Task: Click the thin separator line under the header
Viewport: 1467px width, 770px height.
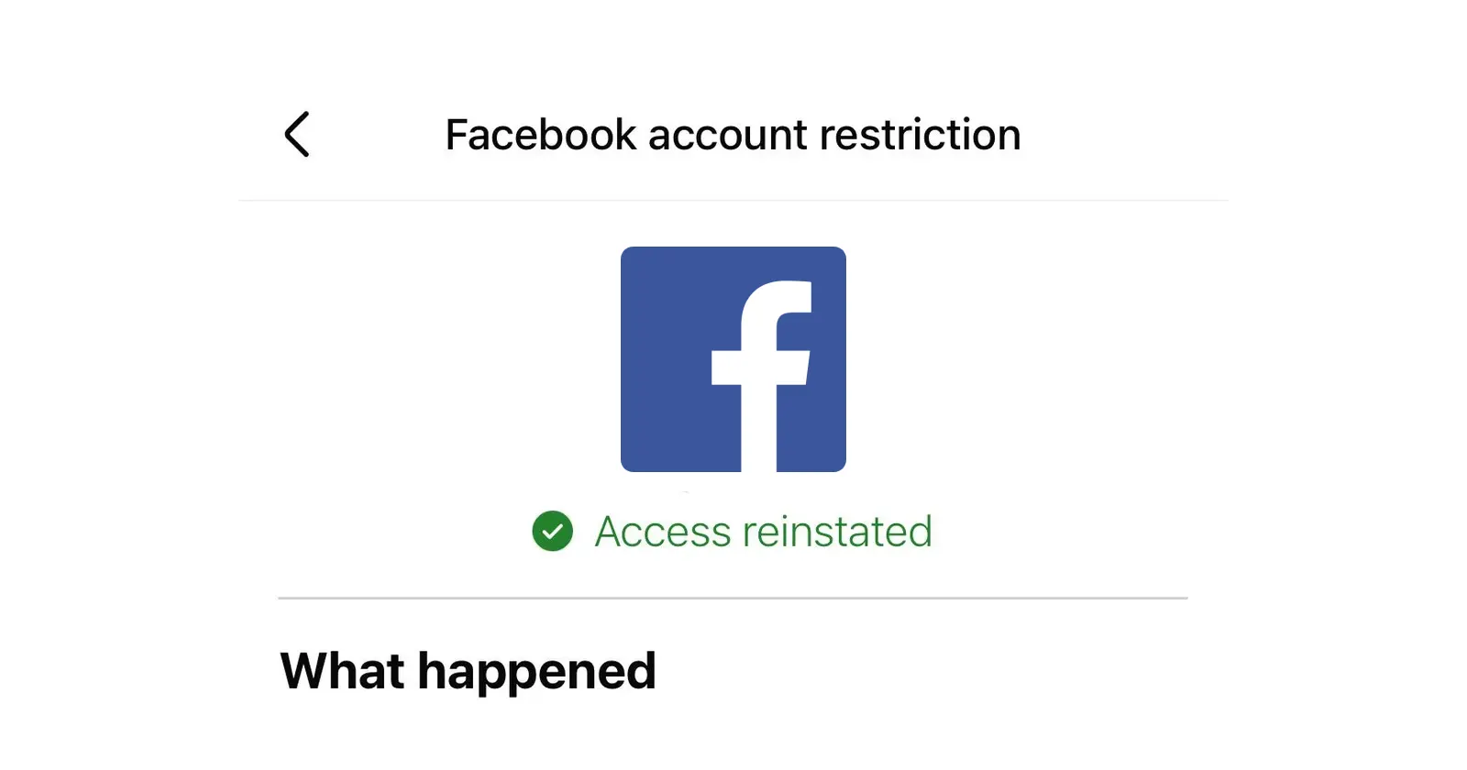Action: [733, 200]
